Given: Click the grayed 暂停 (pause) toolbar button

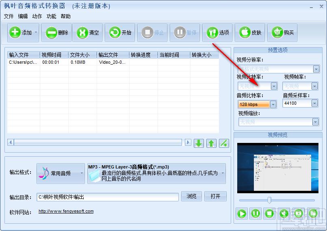Looking at the screenshot, I should tap(185, 32).
